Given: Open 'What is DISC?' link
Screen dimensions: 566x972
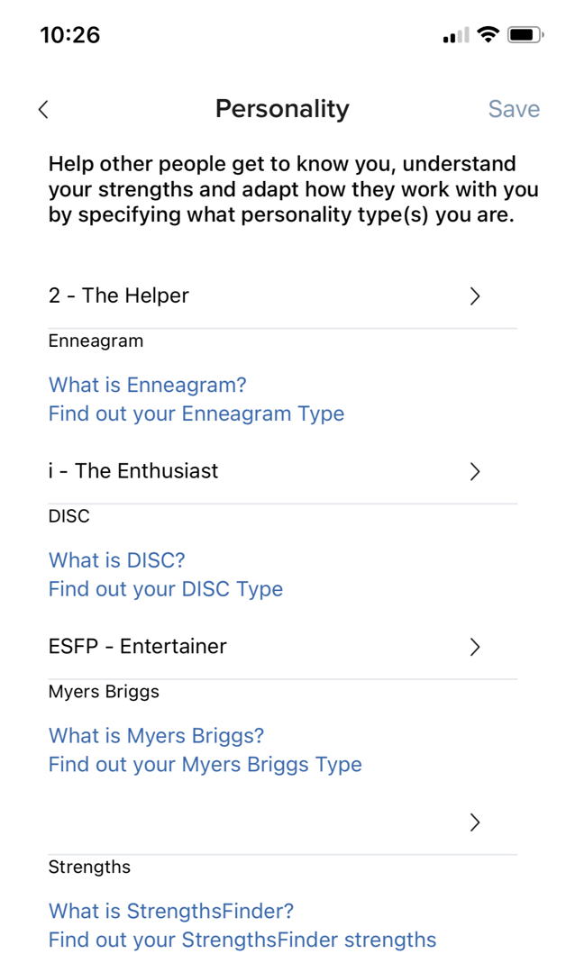Looking at the screenshot, I should click(117, 559).
